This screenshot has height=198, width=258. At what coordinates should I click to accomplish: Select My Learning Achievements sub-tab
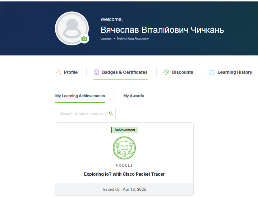pos(80,96)
